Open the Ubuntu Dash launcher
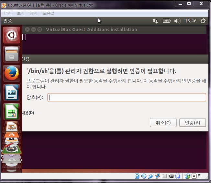 12,35
